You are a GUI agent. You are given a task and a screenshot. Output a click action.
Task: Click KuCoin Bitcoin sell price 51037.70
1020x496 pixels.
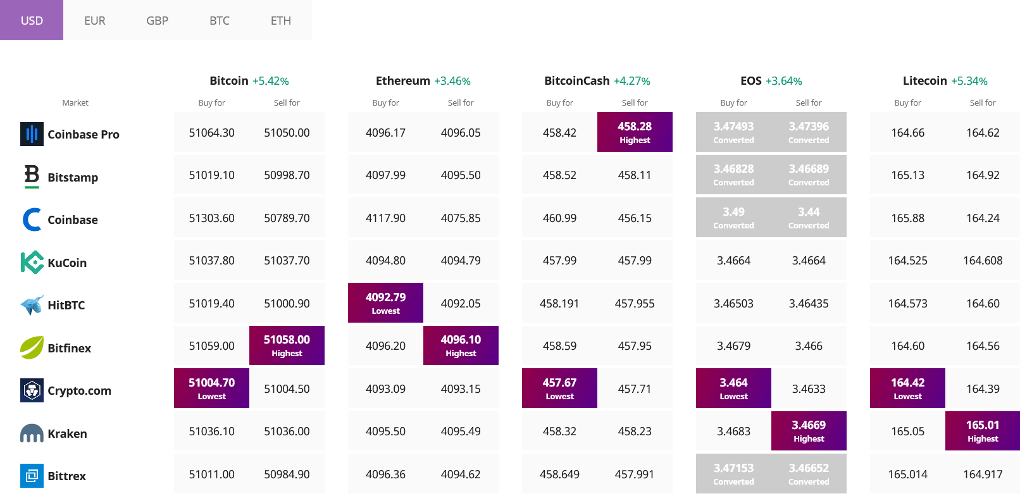click(287, 260)
